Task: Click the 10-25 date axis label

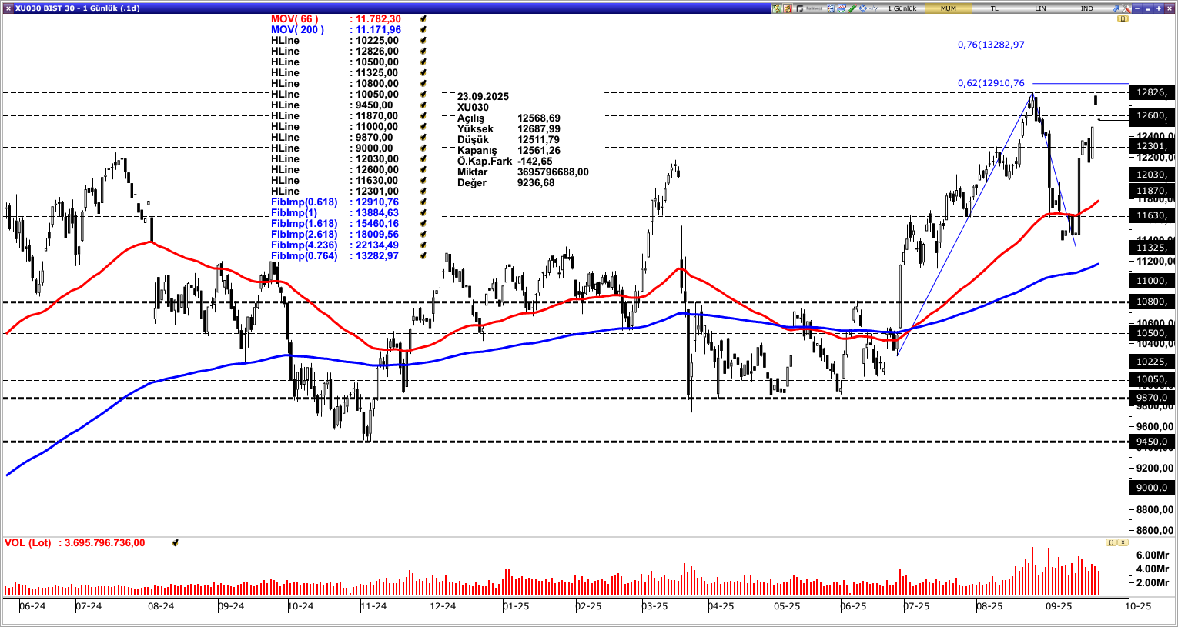Action: click(x=1138, y=606)
